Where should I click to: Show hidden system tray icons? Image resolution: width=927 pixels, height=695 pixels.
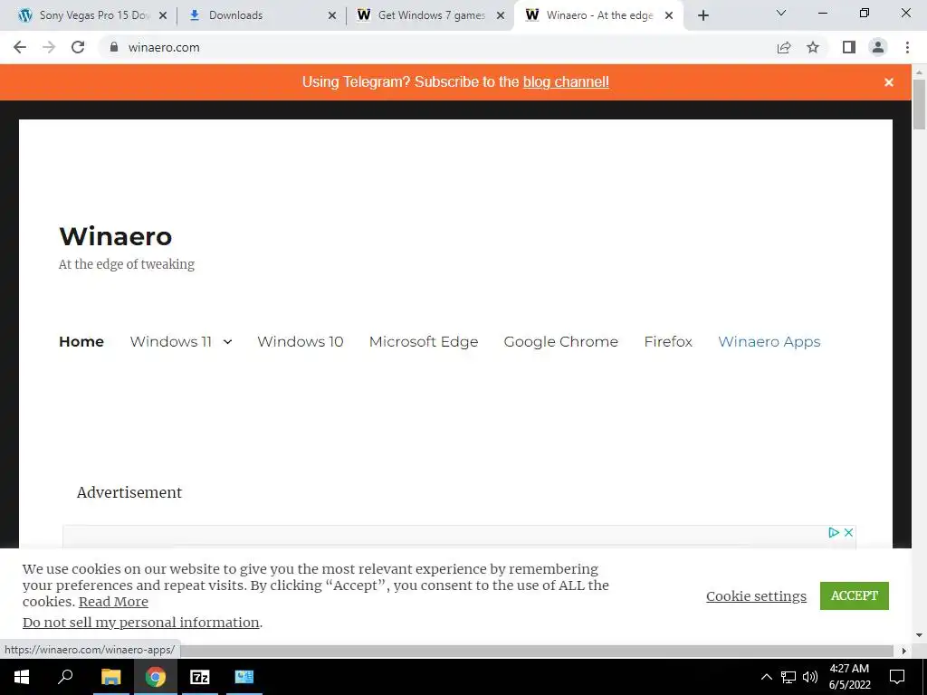click(x=766, y=677)
